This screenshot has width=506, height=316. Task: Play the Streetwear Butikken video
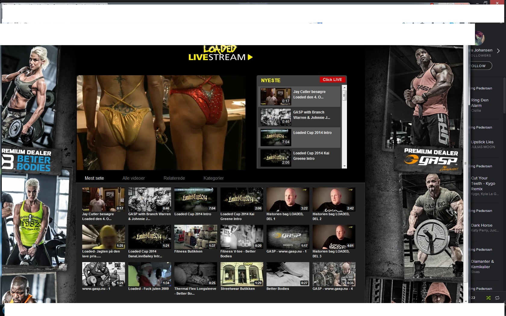[x=242, y=274]
